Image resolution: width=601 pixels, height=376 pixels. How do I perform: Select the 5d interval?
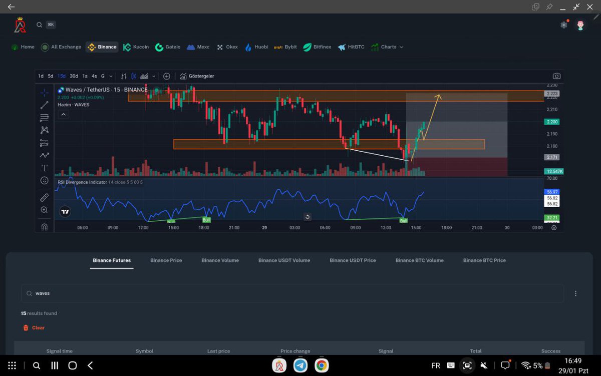click(x=50, y=76)
